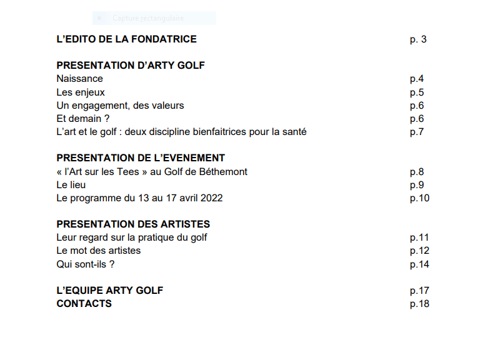Click page number 'p.18' beside CONTACTS
This screenshot has height=342, width=493.
pyautogui.click(x=419, y=304)
